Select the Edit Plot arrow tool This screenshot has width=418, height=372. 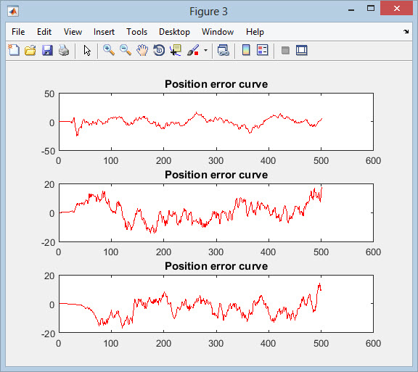[87, 50]
